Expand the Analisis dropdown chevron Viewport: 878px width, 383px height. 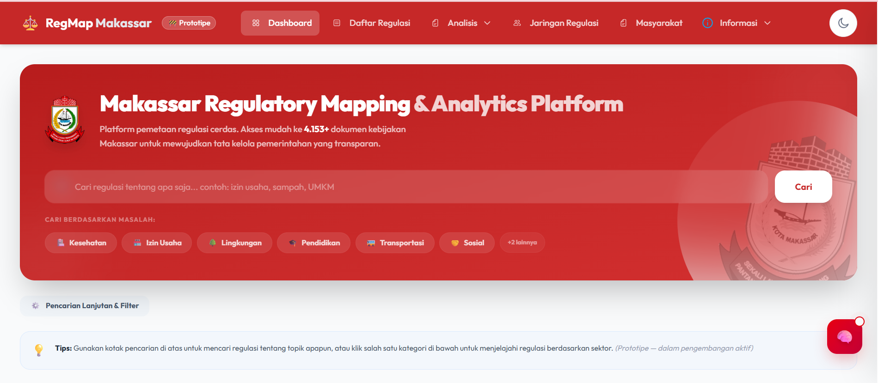pos(487,23)
